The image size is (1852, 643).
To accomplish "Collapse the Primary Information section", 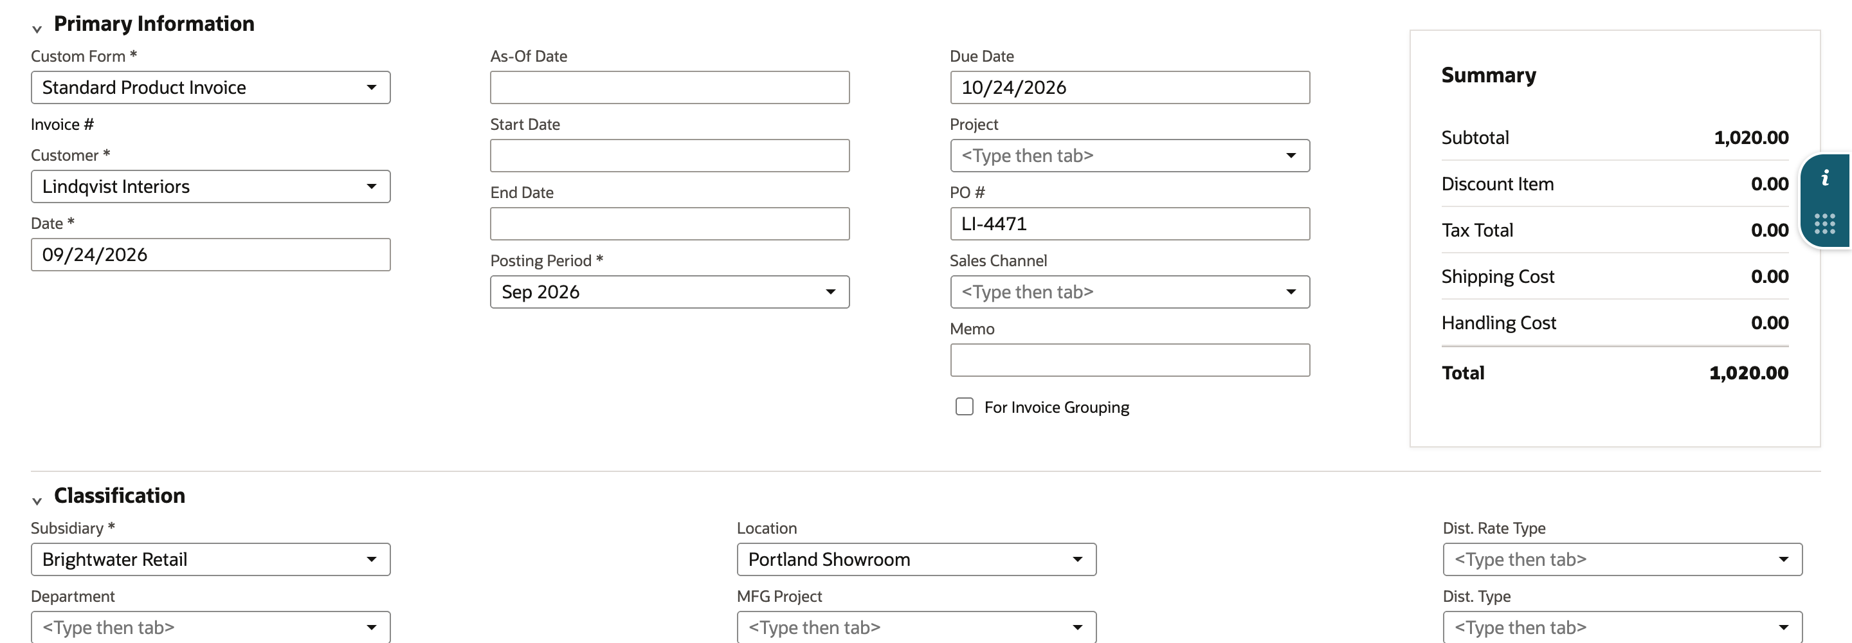I will tap(37, 29).
